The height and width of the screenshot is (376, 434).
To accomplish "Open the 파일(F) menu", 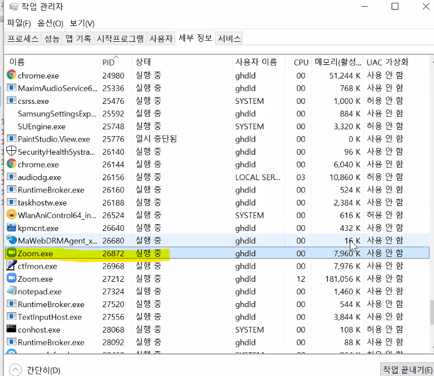I will [19, 24].
